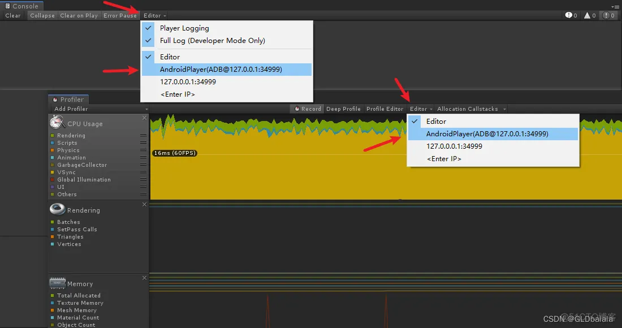Toggle the Batches color swatch
Screen dimensions: 622x328
53,222
